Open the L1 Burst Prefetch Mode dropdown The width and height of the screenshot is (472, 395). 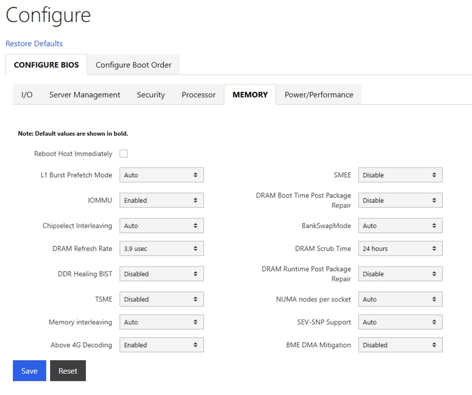point(162,175)
